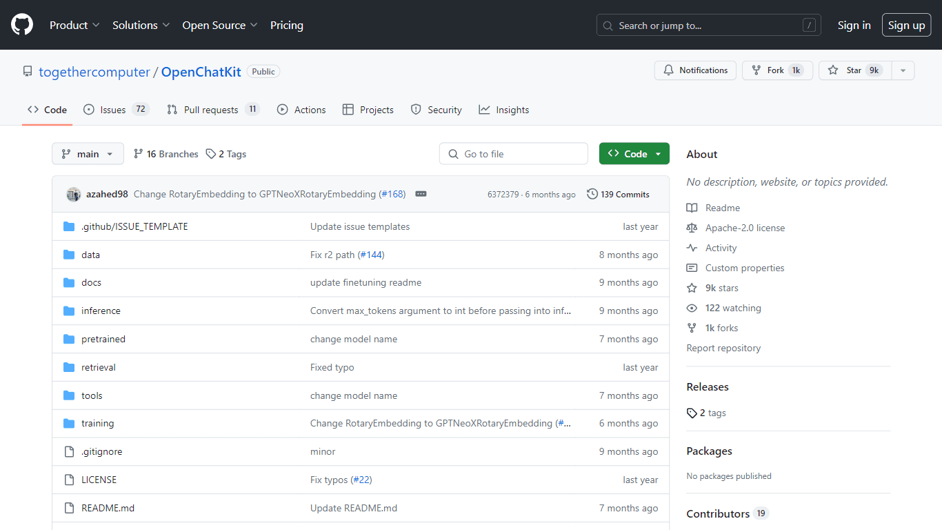Open the tools folder
The height and width of the screenshot is (530, 942).
click(x=92, y=395)
